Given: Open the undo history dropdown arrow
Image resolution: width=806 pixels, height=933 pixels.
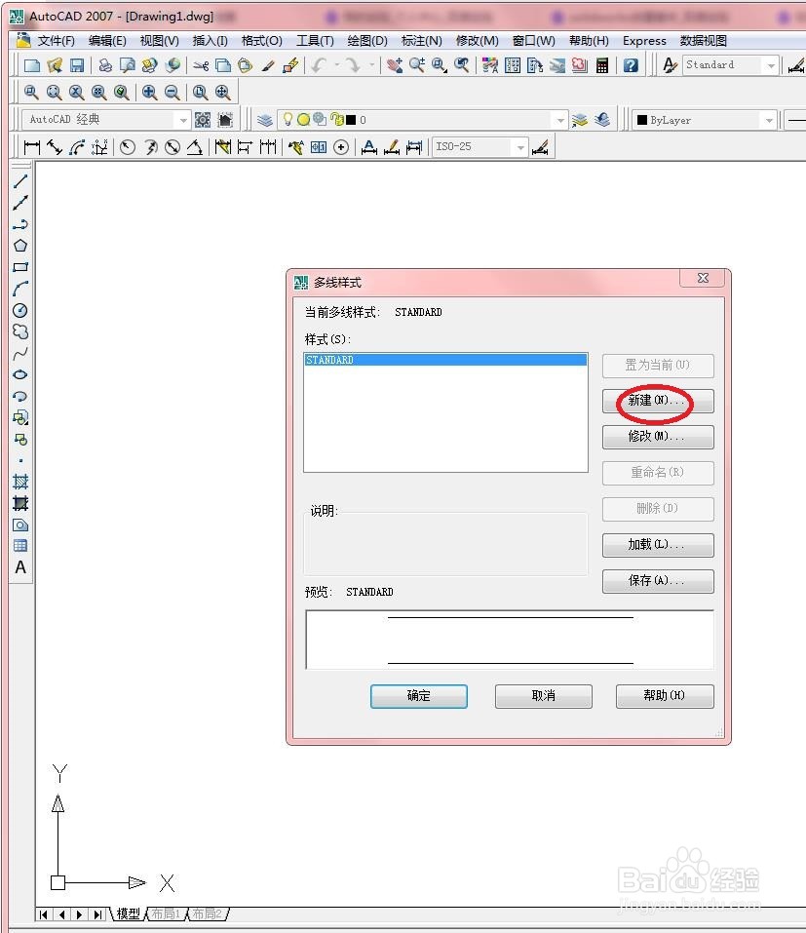Looking at the screenshot, I should coord(337,65).
